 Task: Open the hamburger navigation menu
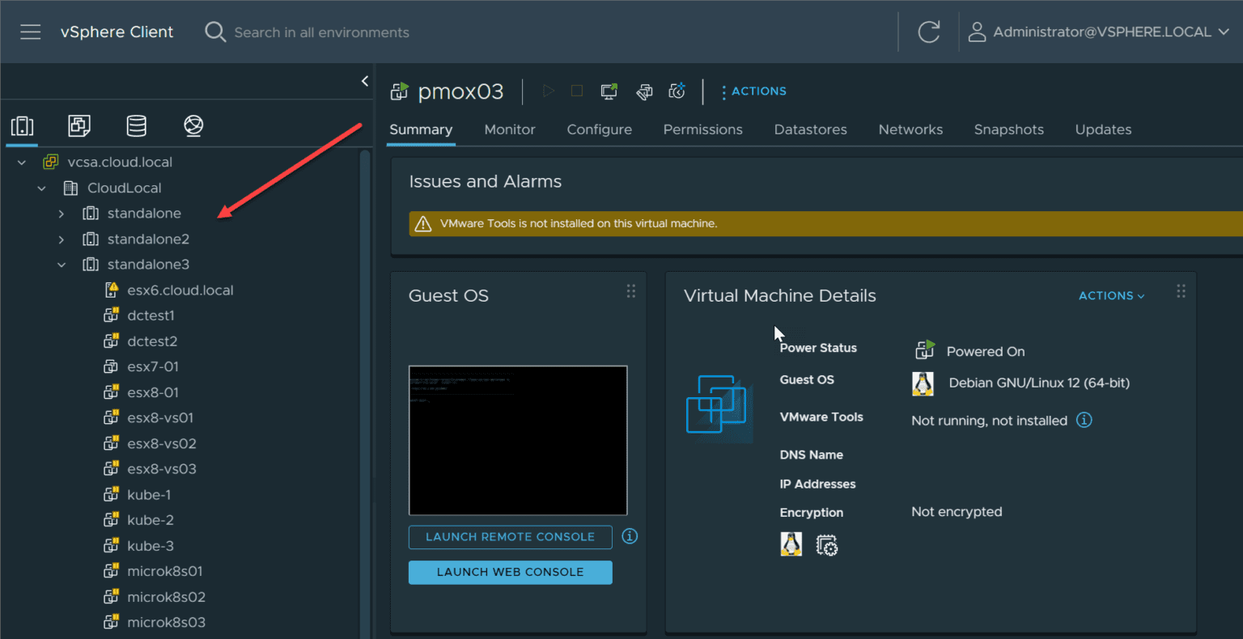pyautogui.click(x=30, y=32)
